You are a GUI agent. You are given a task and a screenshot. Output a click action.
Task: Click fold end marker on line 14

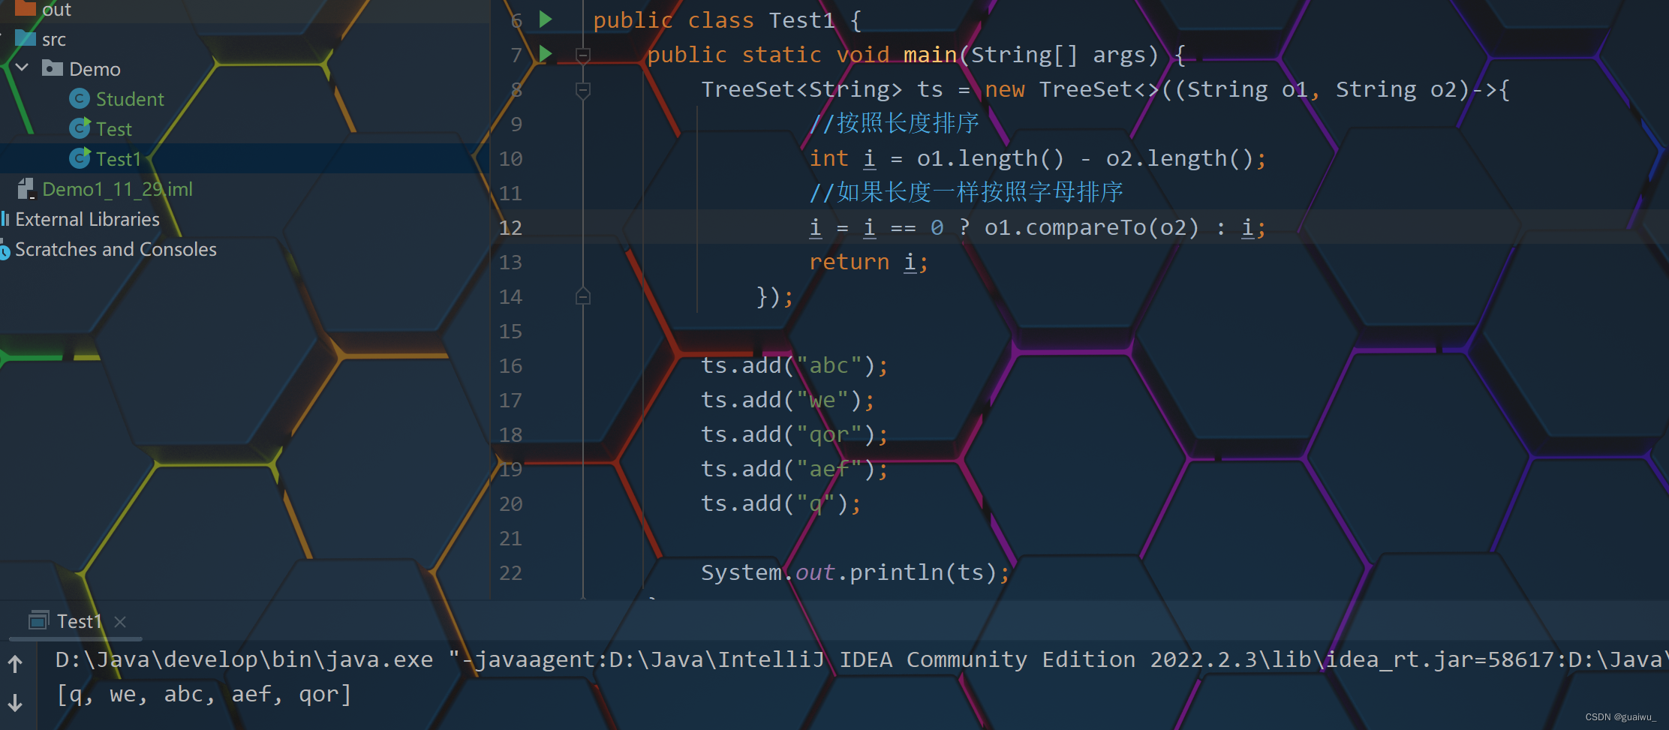(x=583, y=296)
